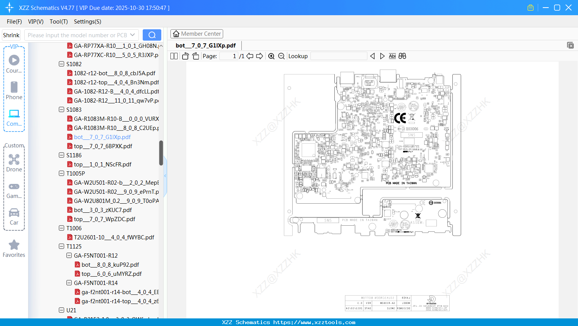Open the Settings(S) menu
This screenshot has width=578, height=326.
(88, 22)
